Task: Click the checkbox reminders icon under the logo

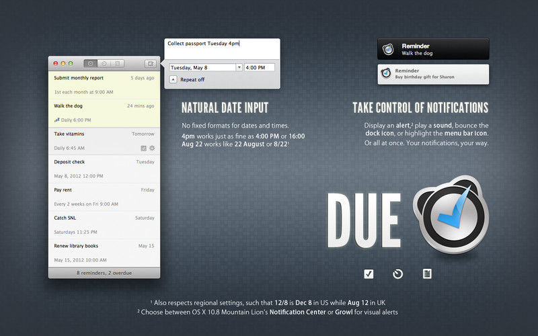Action: (369, 274)
